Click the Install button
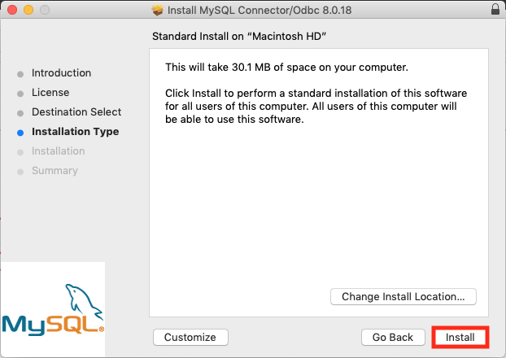This screenshot has height=358, width=506. click(460, 338)
